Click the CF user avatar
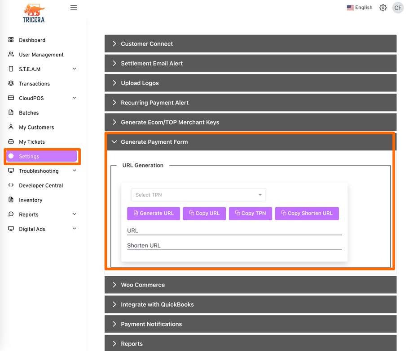Image resolution: width=413 pixels, height=351 pixels. pyautogui.click(x=398, y=8)
